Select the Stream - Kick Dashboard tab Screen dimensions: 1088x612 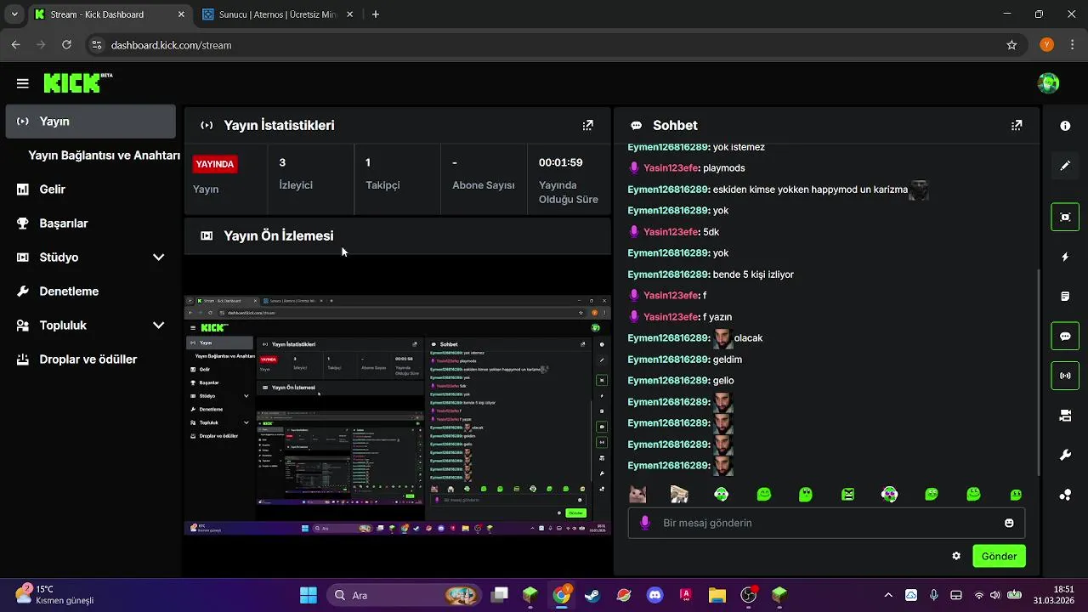[109, 14]
